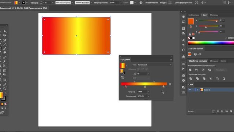The height and width of the screenshot is (132, 234).
Task: Select the Обработка контуров tab
Action: (x=198, y=61)
